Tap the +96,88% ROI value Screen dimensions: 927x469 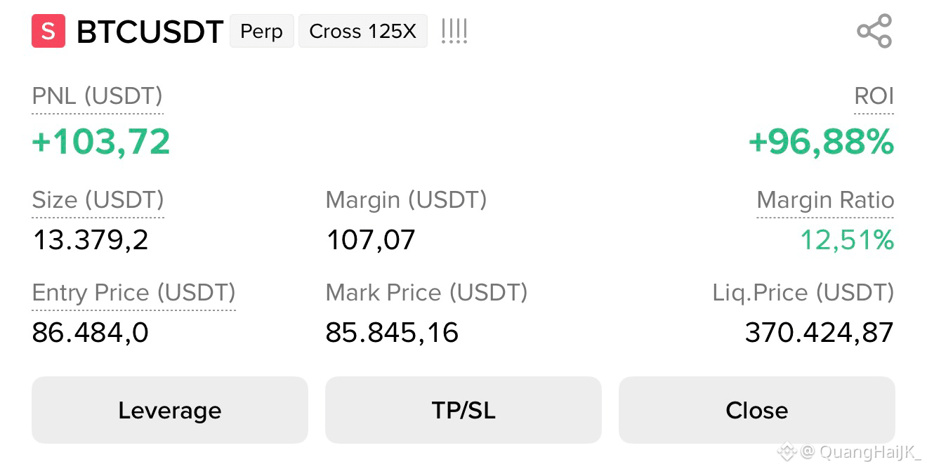point(821,143)
